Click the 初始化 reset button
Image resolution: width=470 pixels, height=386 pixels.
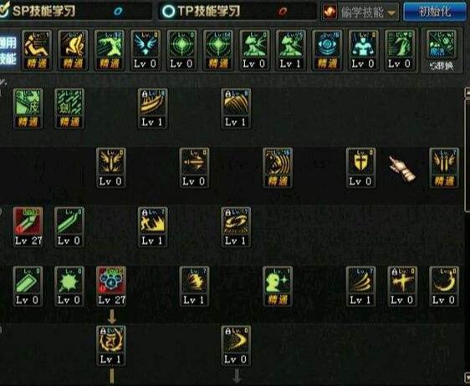tap(435, 12)
